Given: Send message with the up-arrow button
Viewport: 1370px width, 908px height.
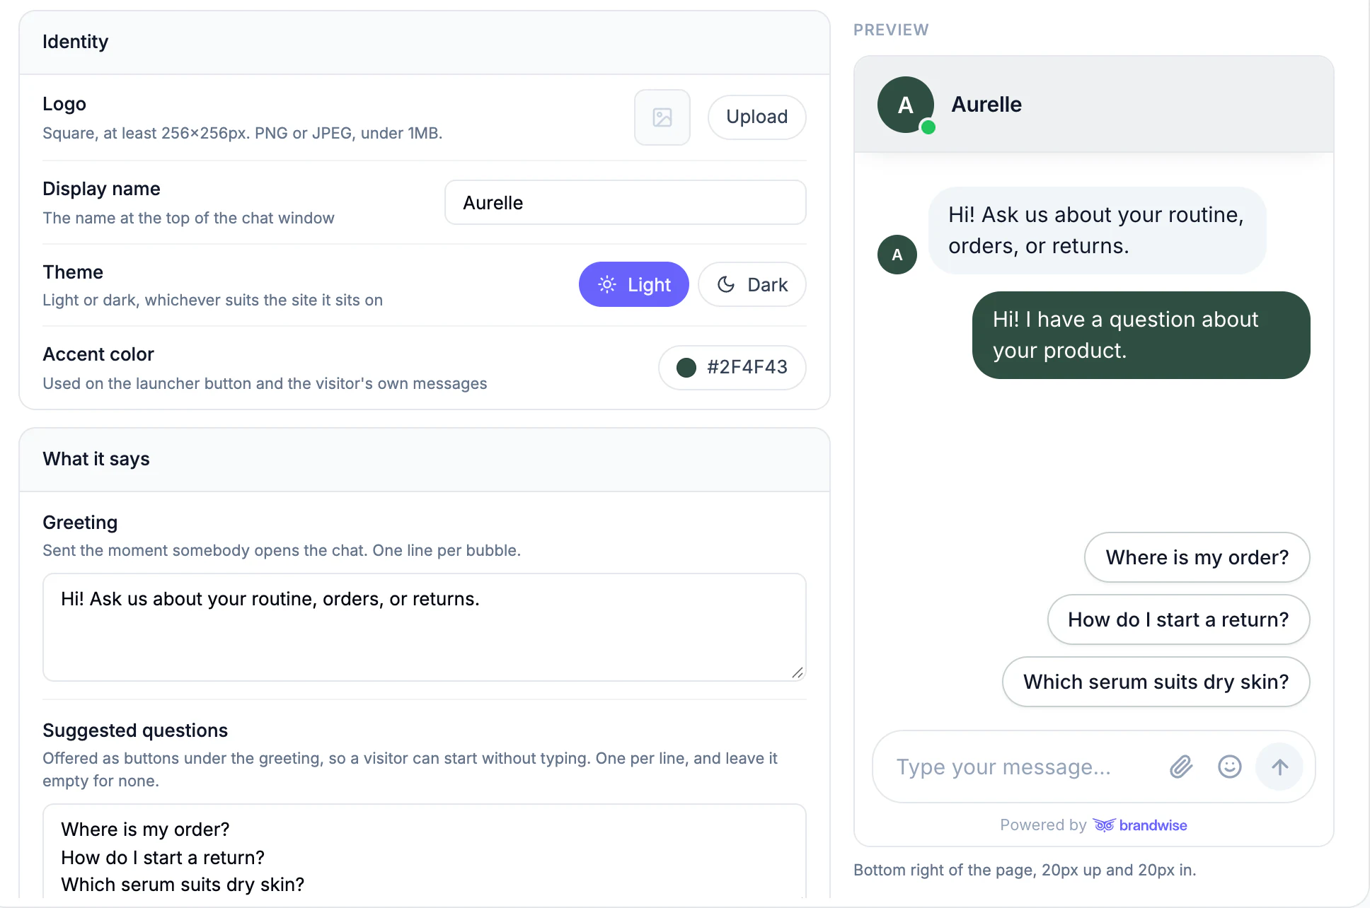Looking at the screenshot, I should pos(1279,767).
